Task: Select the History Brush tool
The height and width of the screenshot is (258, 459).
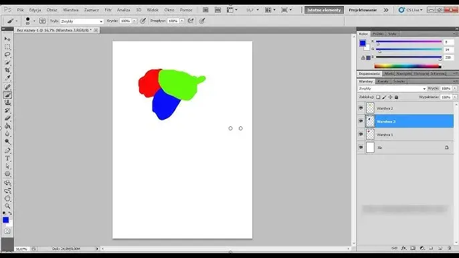Action: (7, 110)
